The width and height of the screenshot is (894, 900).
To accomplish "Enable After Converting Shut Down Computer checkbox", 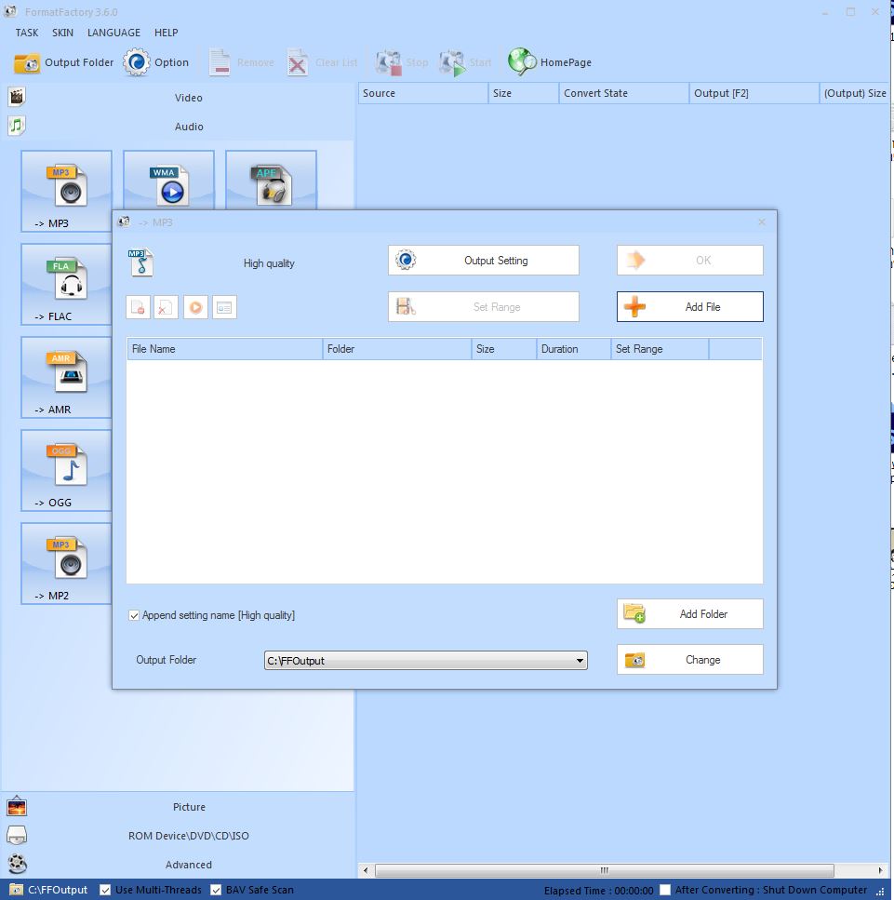I will point(665,890).
